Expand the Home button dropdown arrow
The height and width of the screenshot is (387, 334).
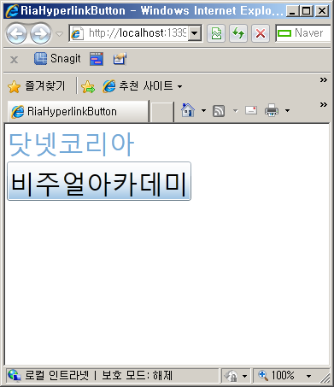point(203,110)
